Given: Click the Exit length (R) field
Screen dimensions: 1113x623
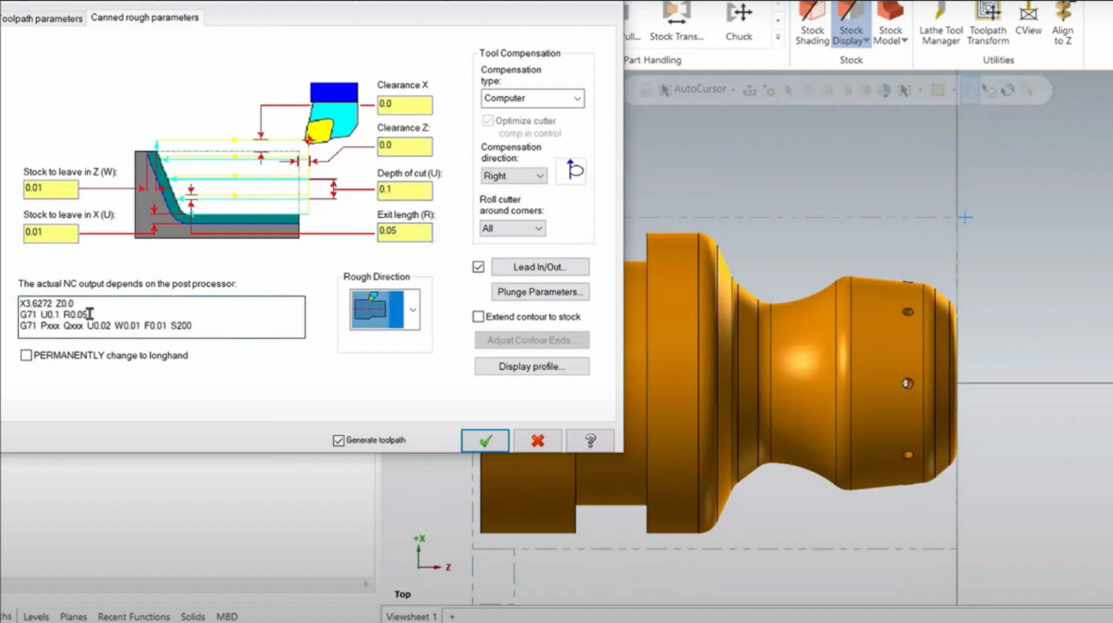Looking at the screenshot, I should [405, 232].
